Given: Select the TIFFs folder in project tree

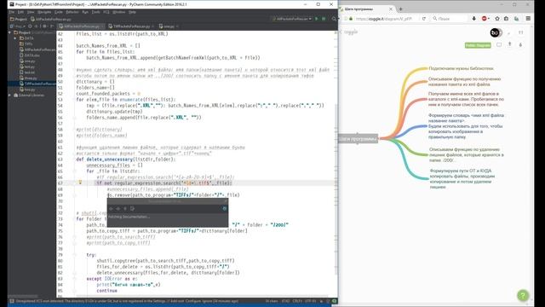Looking at the screenshot, I should click(26, 43).
